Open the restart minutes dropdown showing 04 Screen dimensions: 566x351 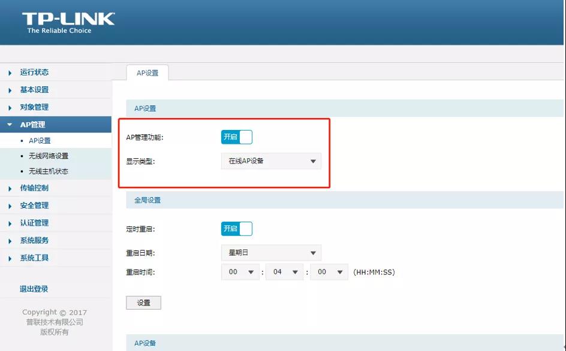tap(285, 272)
